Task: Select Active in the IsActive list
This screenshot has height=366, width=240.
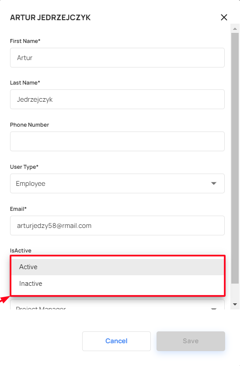Action: tap(118, 267)
